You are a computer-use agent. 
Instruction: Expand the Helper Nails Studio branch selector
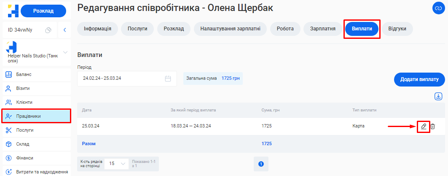[65, 52]
